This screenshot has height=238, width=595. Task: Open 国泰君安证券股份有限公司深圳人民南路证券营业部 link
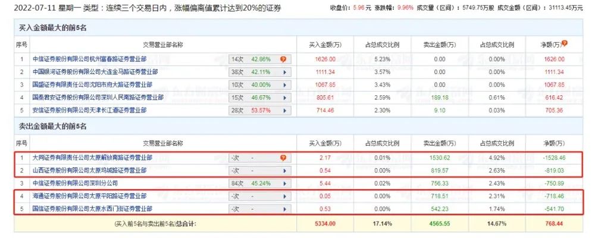point(98,98)
